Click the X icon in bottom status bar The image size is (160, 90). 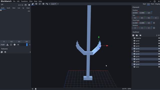pyautogui.click(x=32, y=89)
